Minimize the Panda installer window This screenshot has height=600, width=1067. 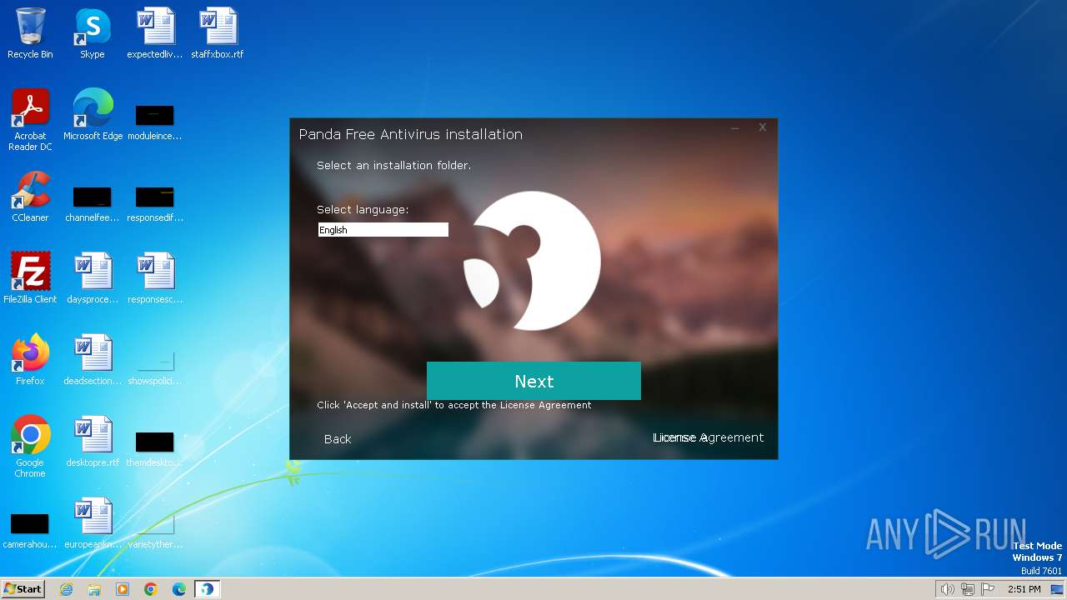735,127
